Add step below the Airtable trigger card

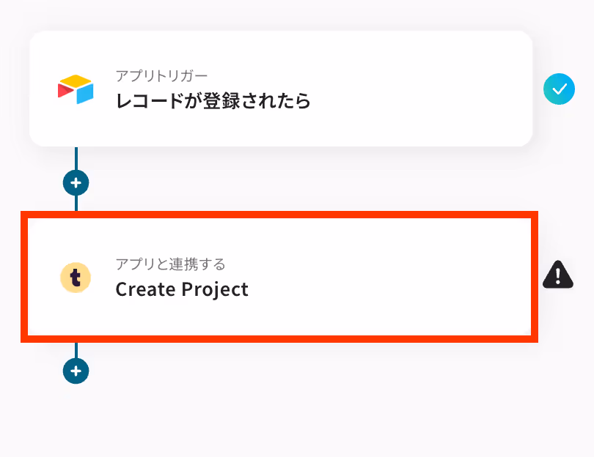tap(76, 183)
